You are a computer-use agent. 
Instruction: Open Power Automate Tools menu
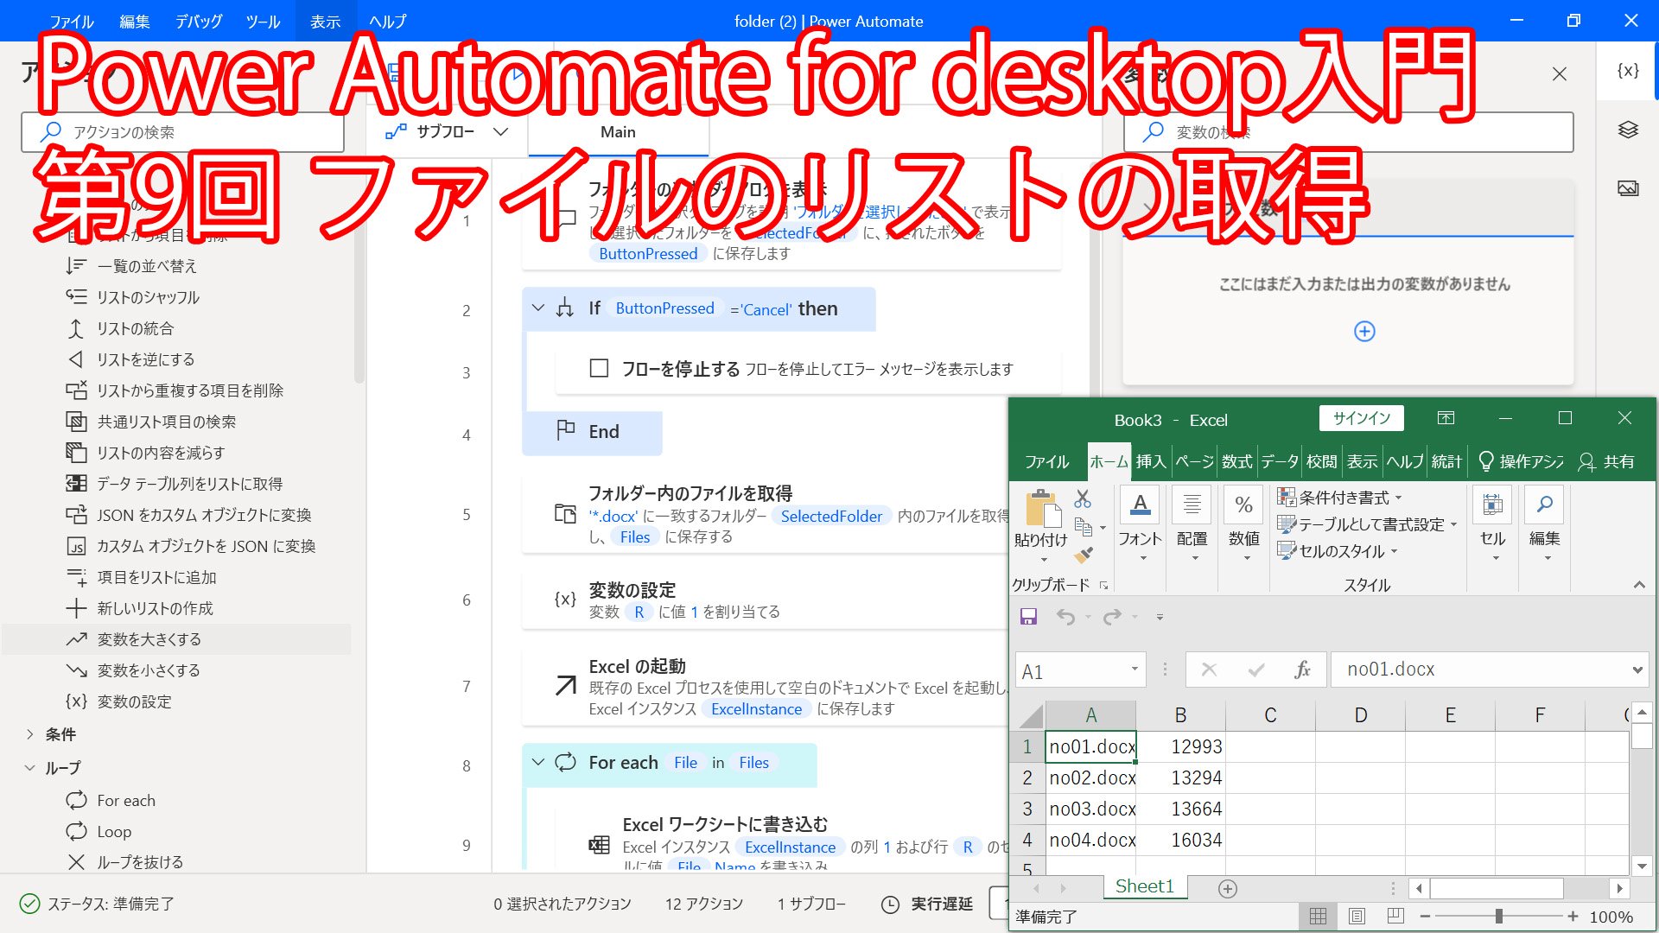(x=263, y=22)
